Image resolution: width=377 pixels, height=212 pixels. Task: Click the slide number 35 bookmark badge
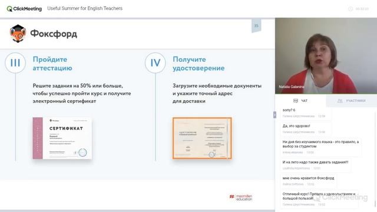(256, 26)
